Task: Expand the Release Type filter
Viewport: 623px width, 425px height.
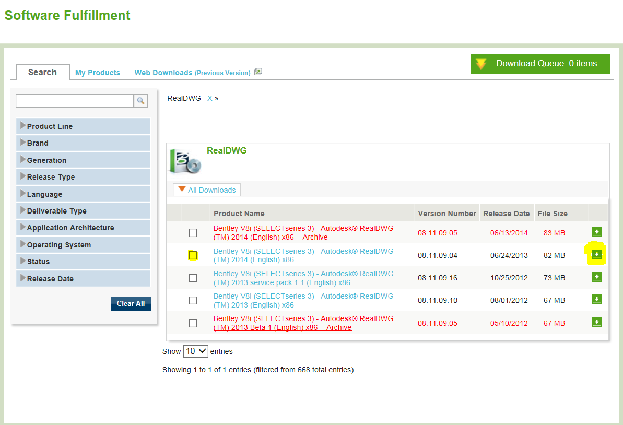Action: (83, 177)
